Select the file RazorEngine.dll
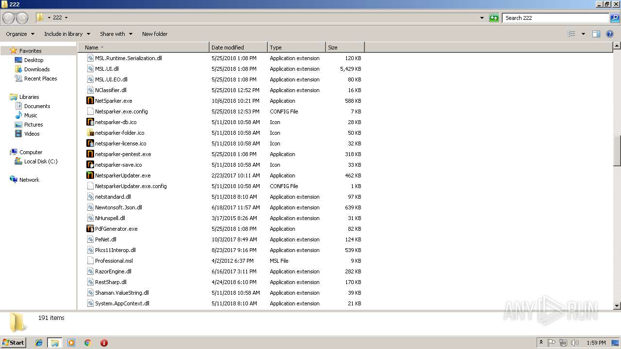 click(x=113, y=271)
